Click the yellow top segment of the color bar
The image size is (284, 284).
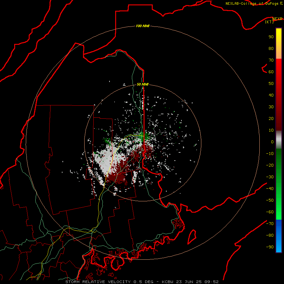pyautogui.click(x=279, y=44)
